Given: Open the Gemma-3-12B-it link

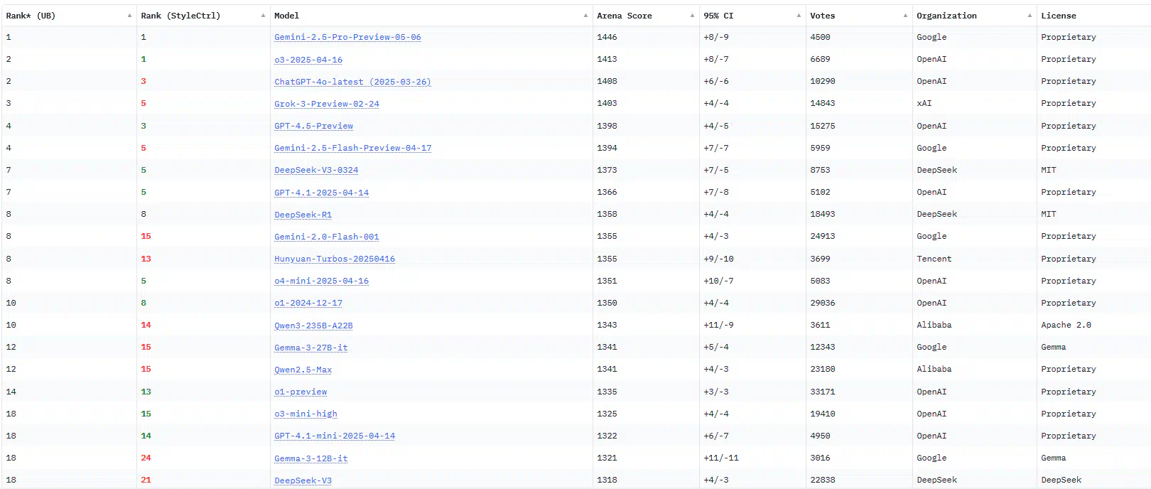Looking at the screenshot, I should tap(311, 458).
